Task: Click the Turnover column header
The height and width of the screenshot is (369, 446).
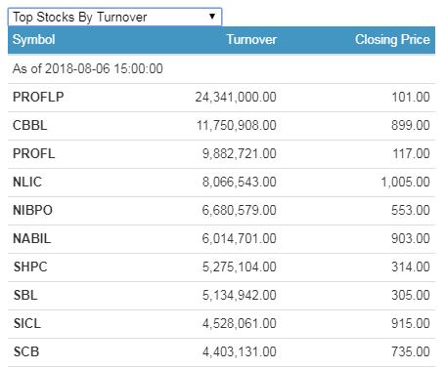Action: coord(251,40)
